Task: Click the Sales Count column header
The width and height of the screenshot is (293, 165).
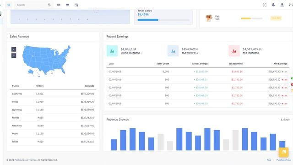Action: coord(163,64)
